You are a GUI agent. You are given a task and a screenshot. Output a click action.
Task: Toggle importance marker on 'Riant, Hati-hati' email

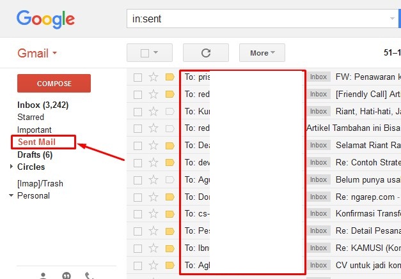click(x=170, y=111)
